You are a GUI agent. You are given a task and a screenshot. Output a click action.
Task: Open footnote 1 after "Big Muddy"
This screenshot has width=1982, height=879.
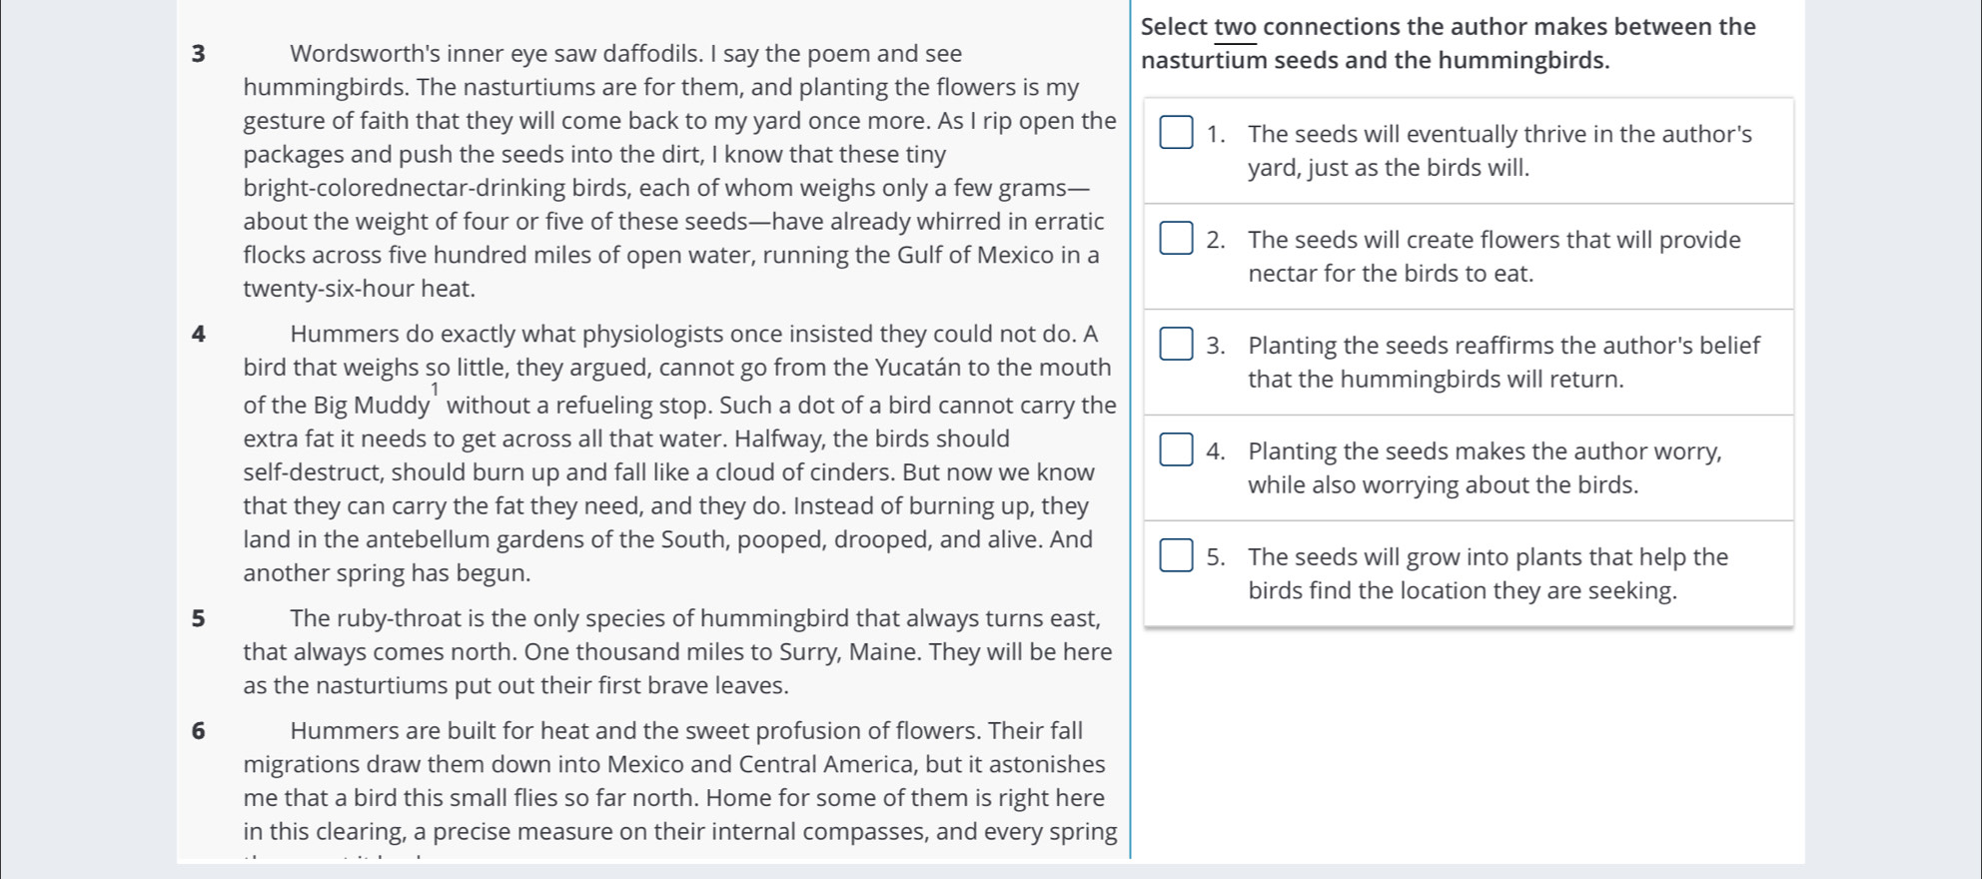click(x=435, y=389)
